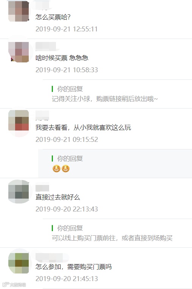
Task: Click comment '怎么参加，需要购买门票吗'
Action: (74, 267)
